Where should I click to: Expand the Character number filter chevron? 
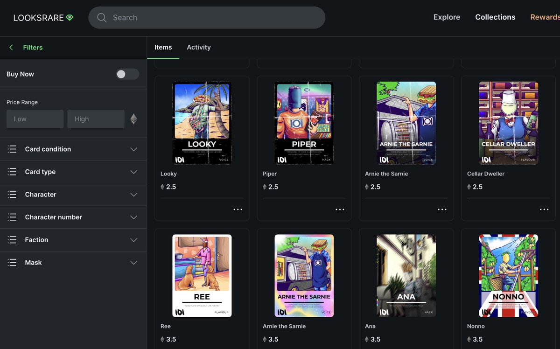click(x=134, y=217)
